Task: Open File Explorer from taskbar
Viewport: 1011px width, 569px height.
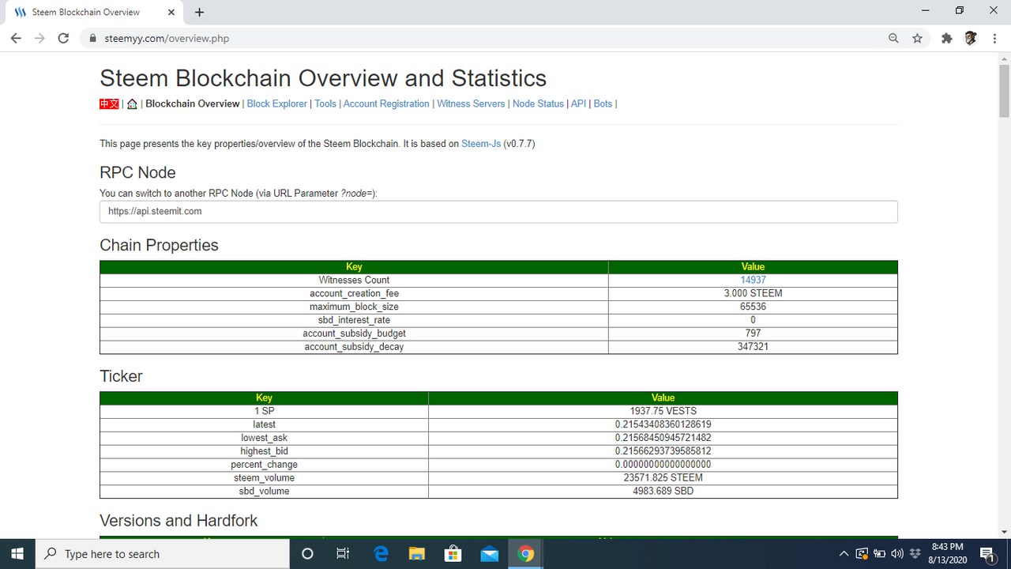Action: [417, 553]
